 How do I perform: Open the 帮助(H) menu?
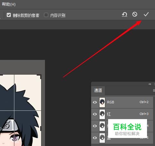point(9,4)
